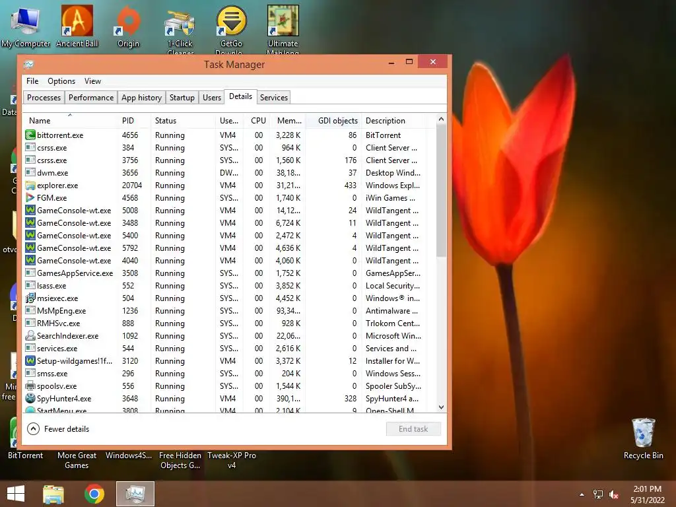Click the scrollbar down arrow
The height and width of the screenshot is (507, 676).
[x=441, y=407]
